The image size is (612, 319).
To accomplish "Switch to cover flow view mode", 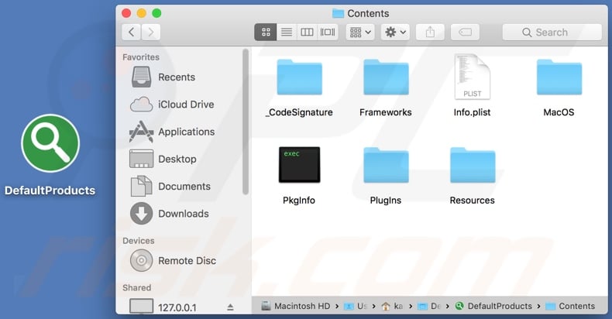I will pos(328,32).
